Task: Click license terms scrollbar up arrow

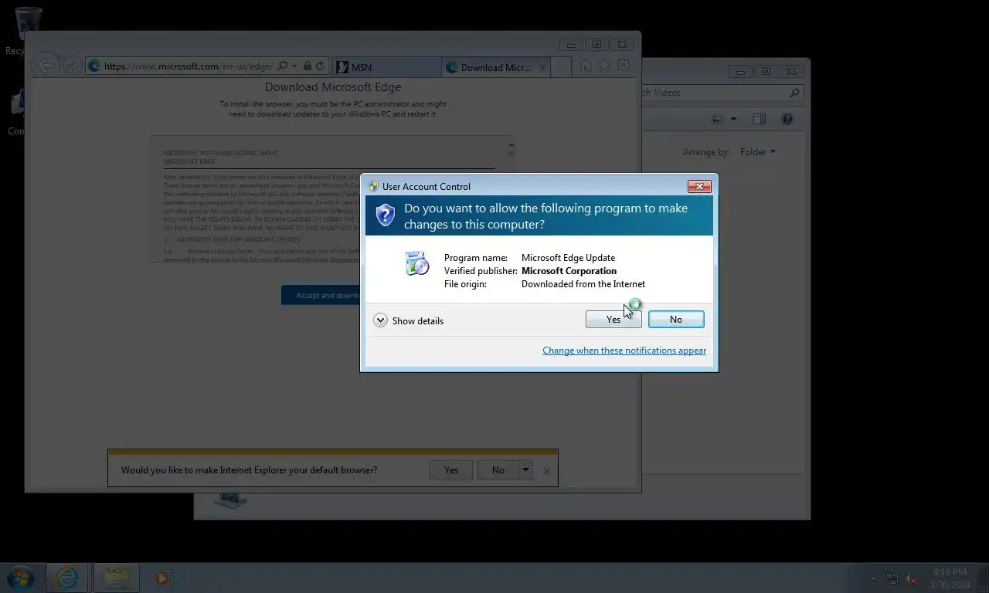Action: click(511, 144)
